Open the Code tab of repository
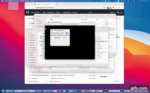Viewport: 150px width, 93px height. [31, 23]
